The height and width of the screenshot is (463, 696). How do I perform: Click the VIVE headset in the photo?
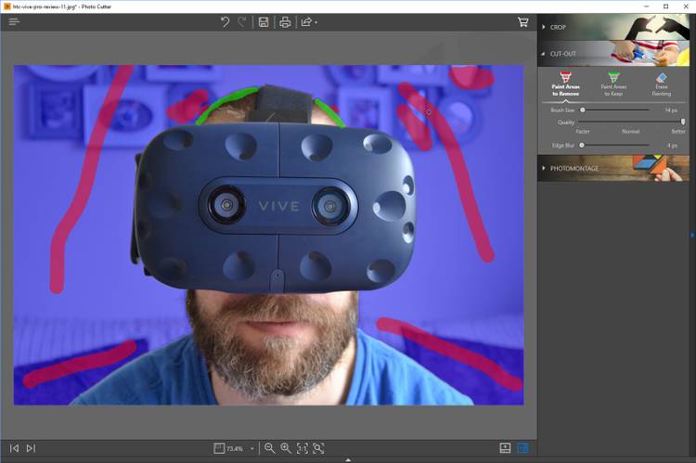pos(276,206)
